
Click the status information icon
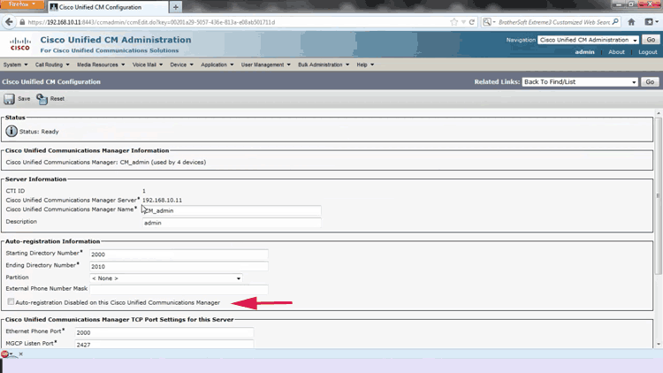coord(11,131)
